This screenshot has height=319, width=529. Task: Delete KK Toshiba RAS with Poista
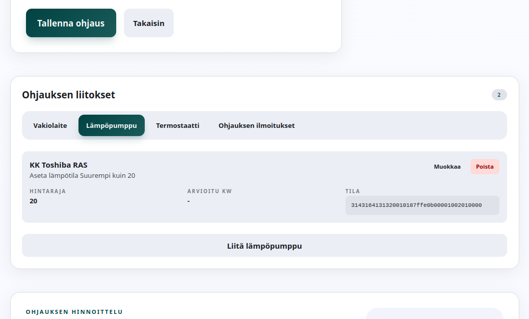tap(485, 167)
